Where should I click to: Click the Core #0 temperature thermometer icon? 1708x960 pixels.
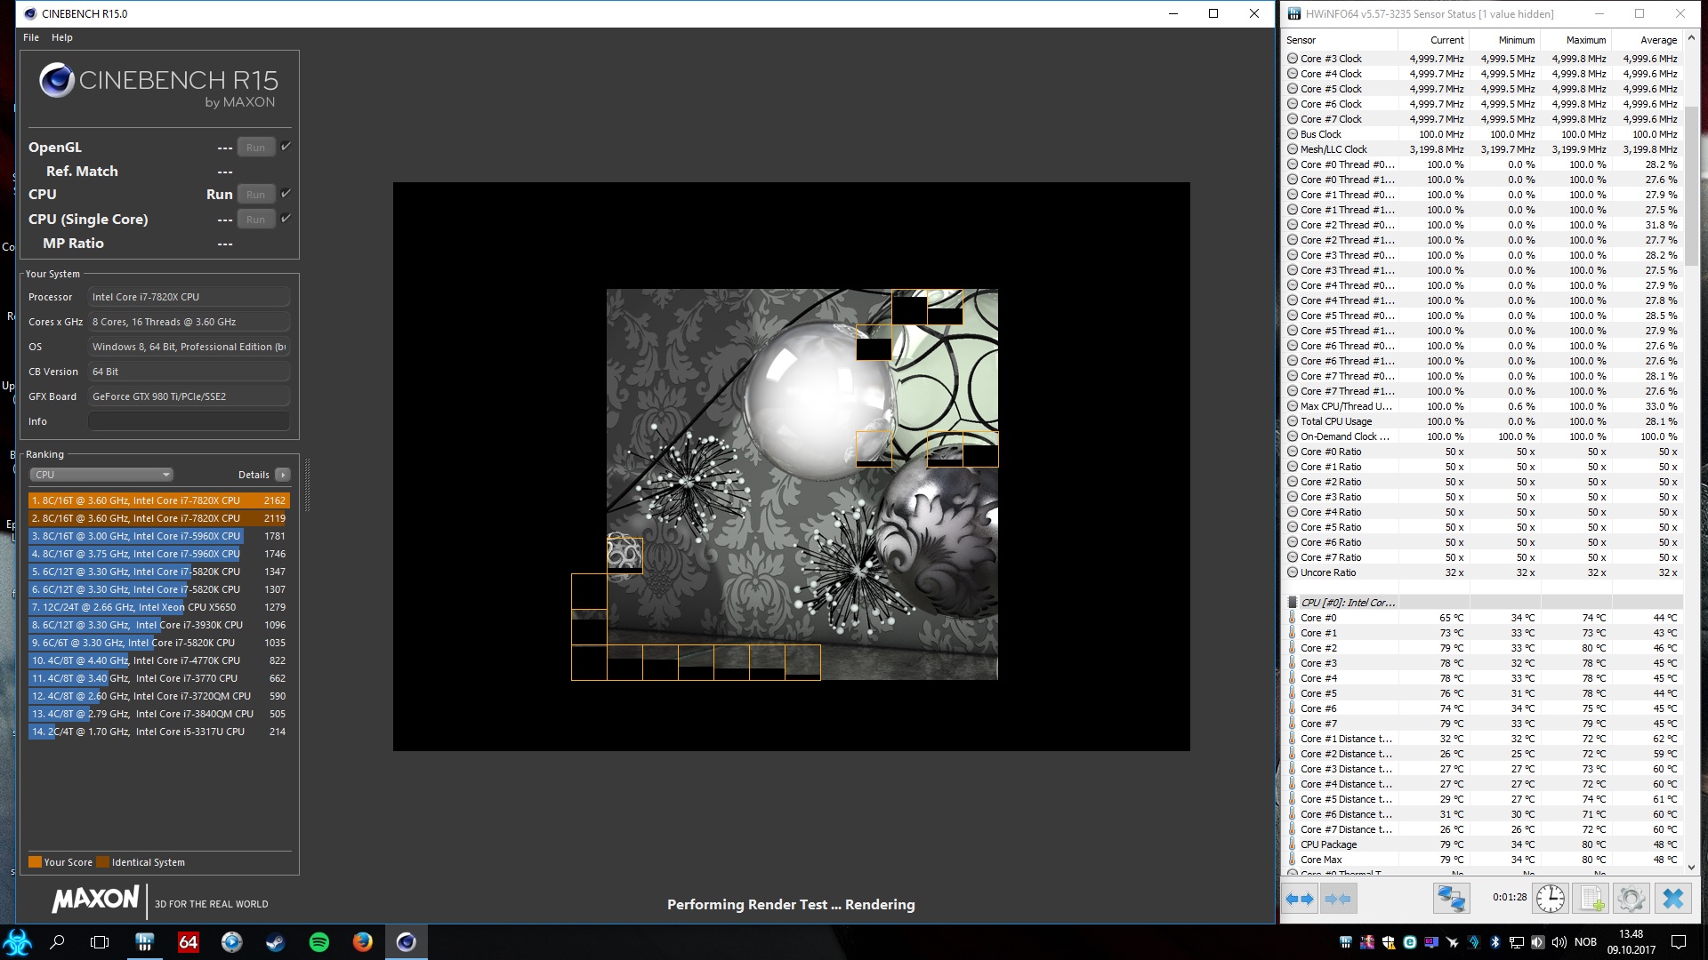tap(1293, 618)
